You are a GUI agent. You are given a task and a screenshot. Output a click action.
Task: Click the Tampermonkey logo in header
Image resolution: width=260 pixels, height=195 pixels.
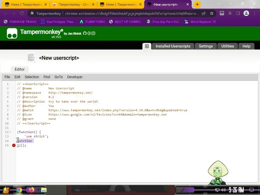tap(12, 33)
